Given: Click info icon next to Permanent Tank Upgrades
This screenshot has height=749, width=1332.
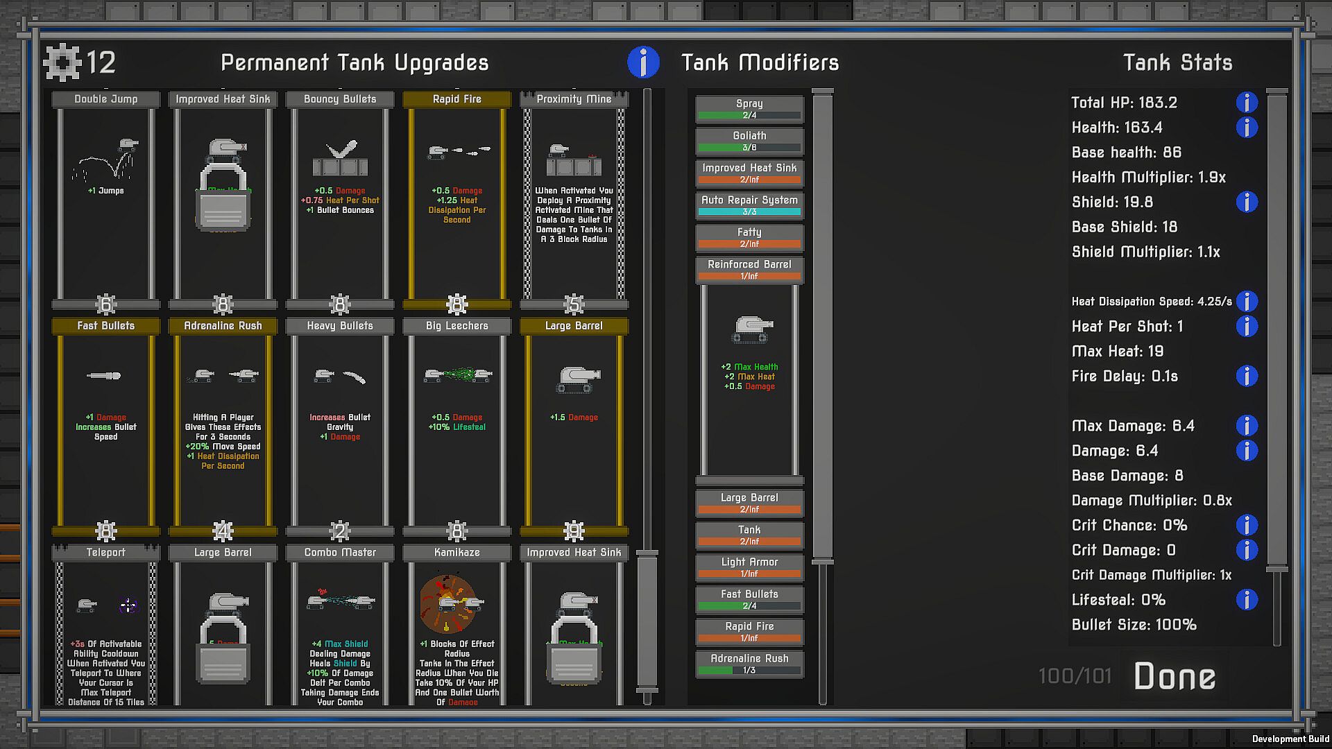Looking at the screenshot, I should [643, 62].
